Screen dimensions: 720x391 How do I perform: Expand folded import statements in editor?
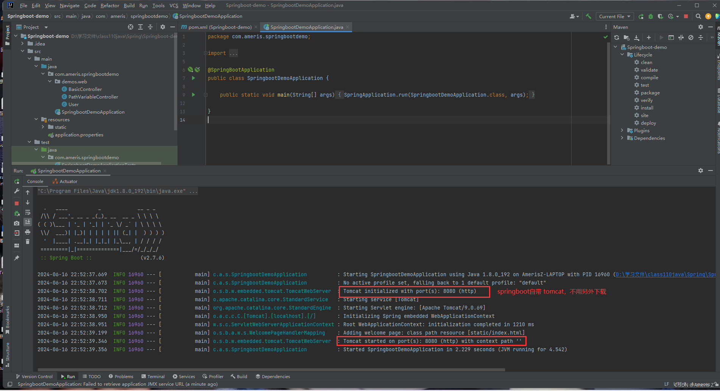click(x=206, y=53)
